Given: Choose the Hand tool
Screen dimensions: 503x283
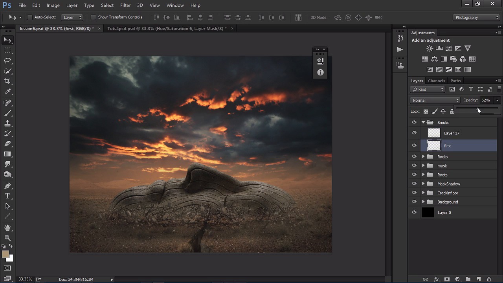Looking at the screenshot, I should (x=7, y=228).
